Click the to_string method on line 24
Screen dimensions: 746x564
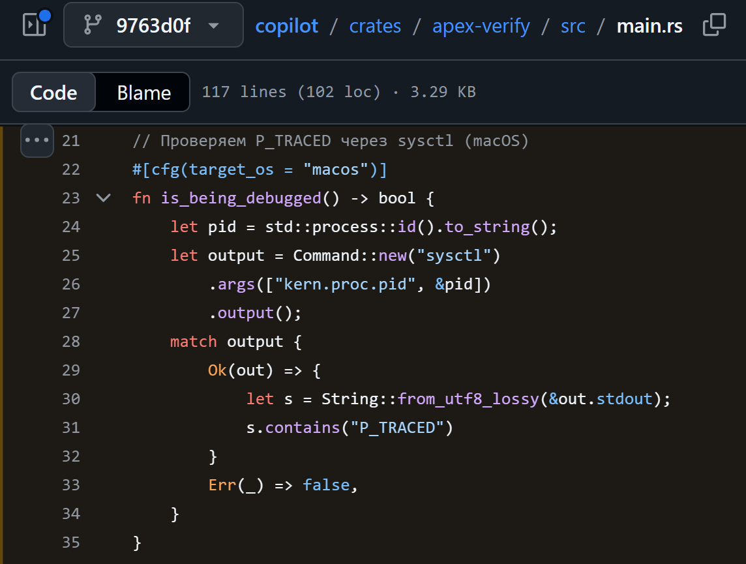coord(487,227)
